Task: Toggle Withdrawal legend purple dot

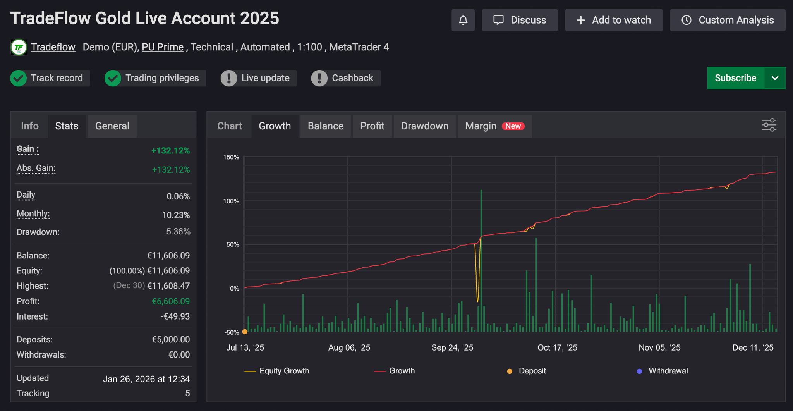Action: coord(639,371)
